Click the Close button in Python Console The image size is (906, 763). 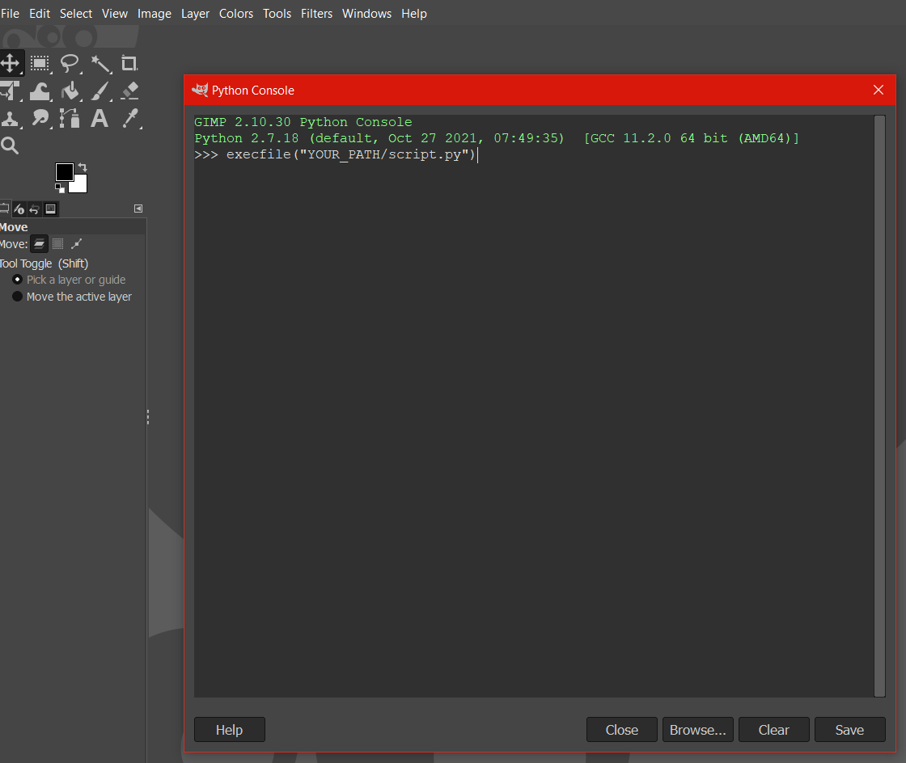(622, 730)
